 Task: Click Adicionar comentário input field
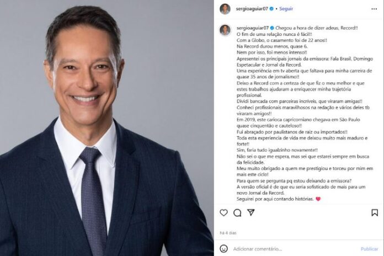295,249
